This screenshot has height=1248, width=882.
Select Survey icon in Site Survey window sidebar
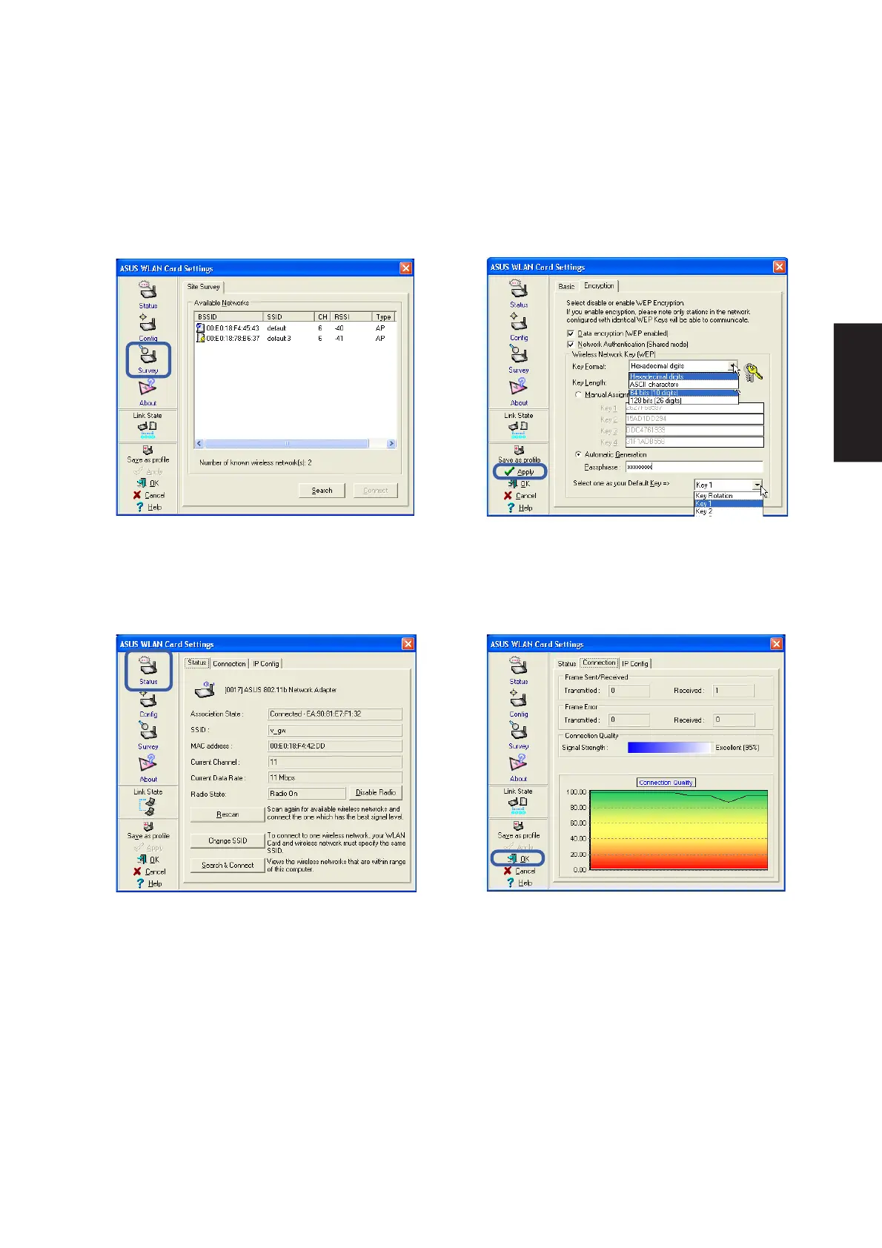tap(147, 355)
